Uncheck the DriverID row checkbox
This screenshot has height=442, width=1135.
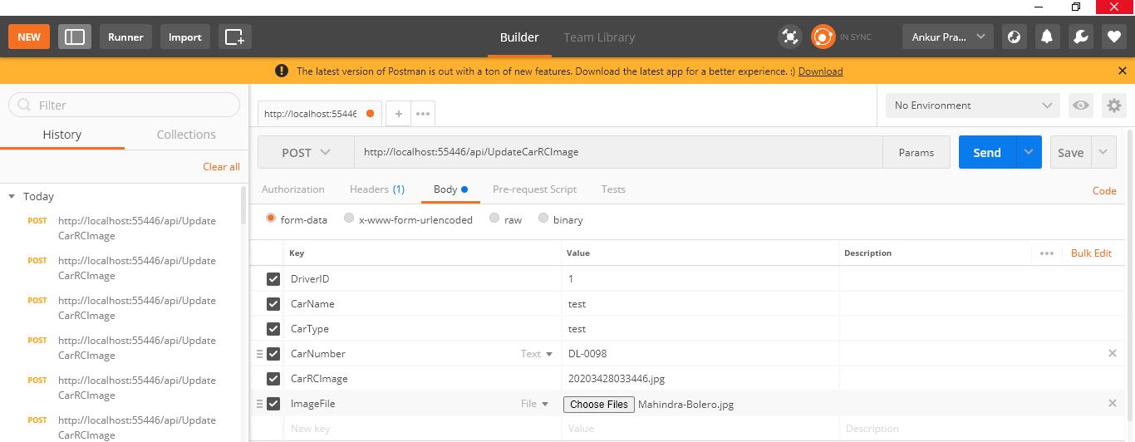[x=273, y=279]
